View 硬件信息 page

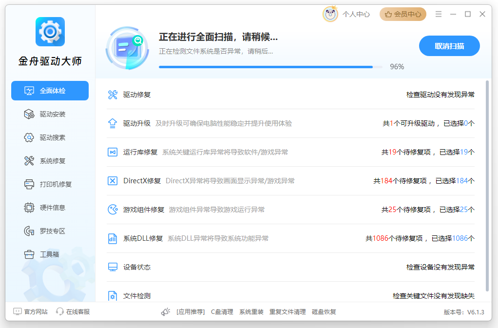tap(50, 208)
